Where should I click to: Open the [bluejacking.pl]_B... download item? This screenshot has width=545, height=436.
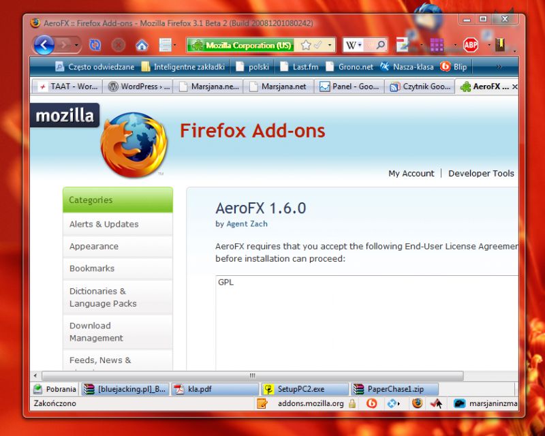[125, 389]
